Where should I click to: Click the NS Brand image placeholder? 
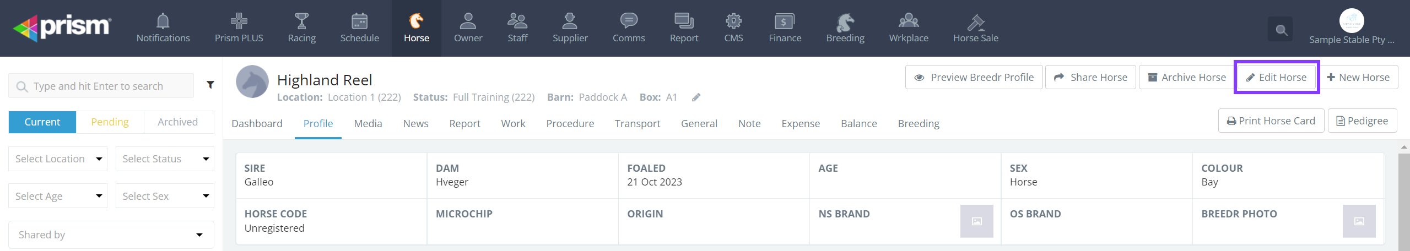[976, 221]
